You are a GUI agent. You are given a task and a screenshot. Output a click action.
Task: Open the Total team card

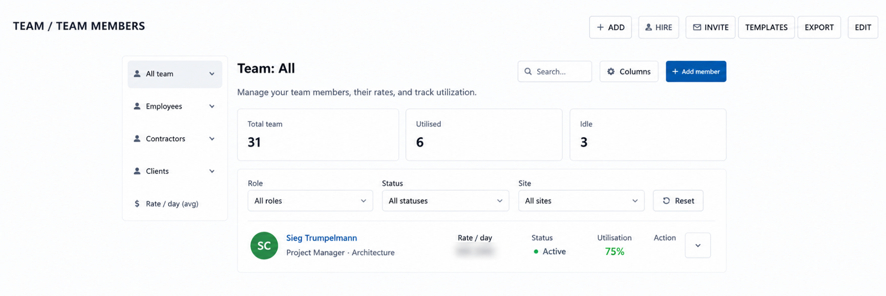tap(318, 135)
